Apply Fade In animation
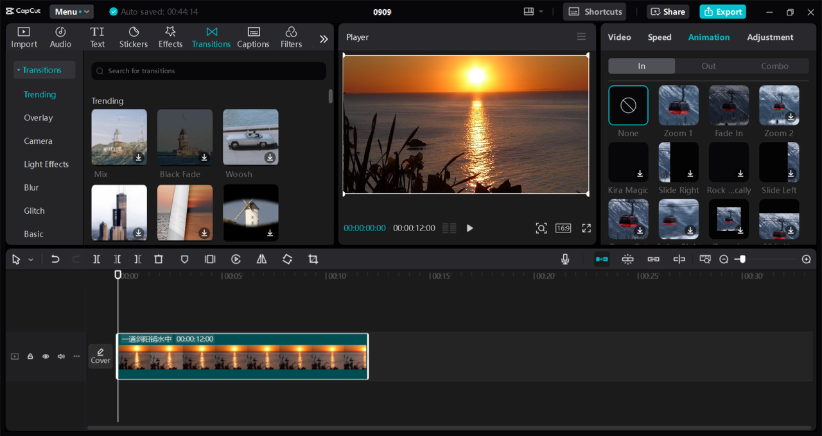The width and height of the screenshot is (822, 436). point(729,105)
